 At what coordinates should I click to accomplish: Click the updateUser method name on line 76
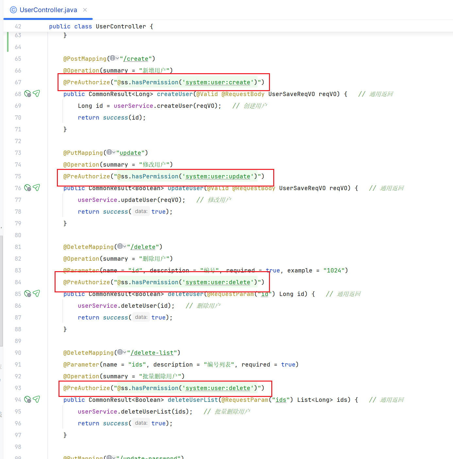coord(186,188)
